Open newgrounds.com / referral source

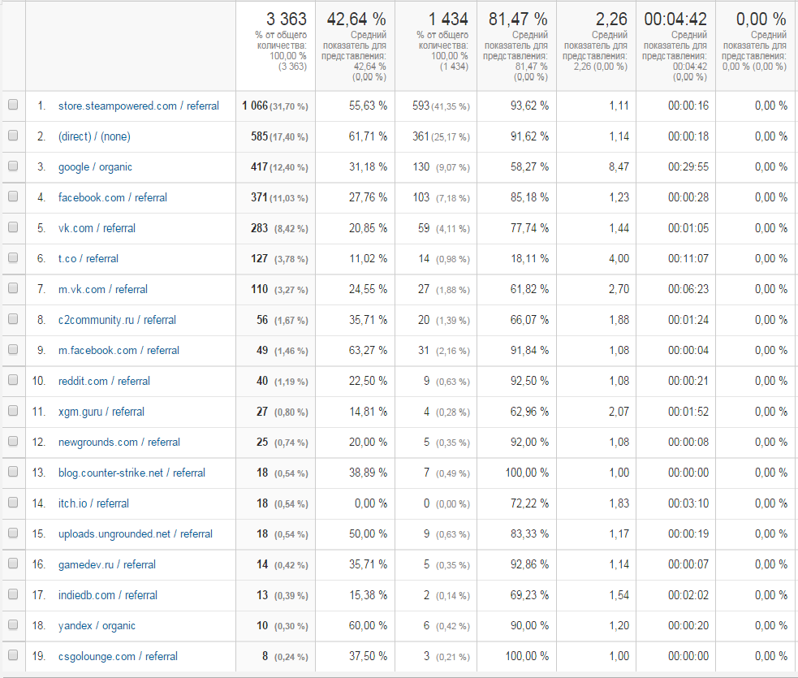click(119, 443)
